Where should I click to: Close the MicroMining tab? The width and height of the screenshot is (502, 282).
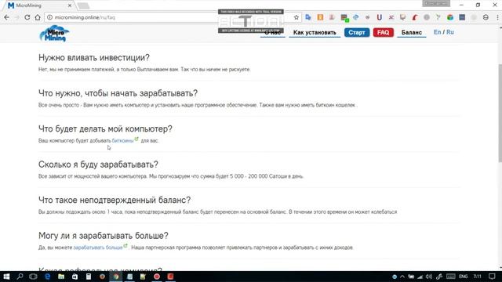click(70, 5)
